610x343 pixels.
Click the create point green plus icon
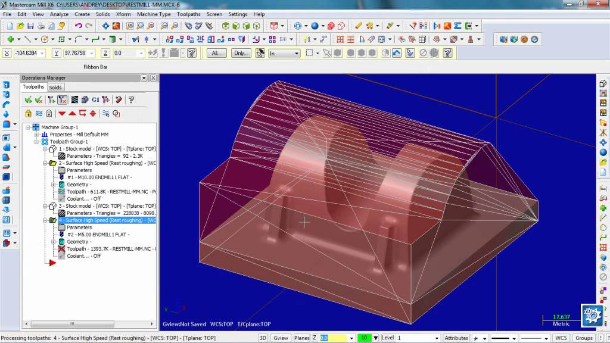tap(11, 39)
